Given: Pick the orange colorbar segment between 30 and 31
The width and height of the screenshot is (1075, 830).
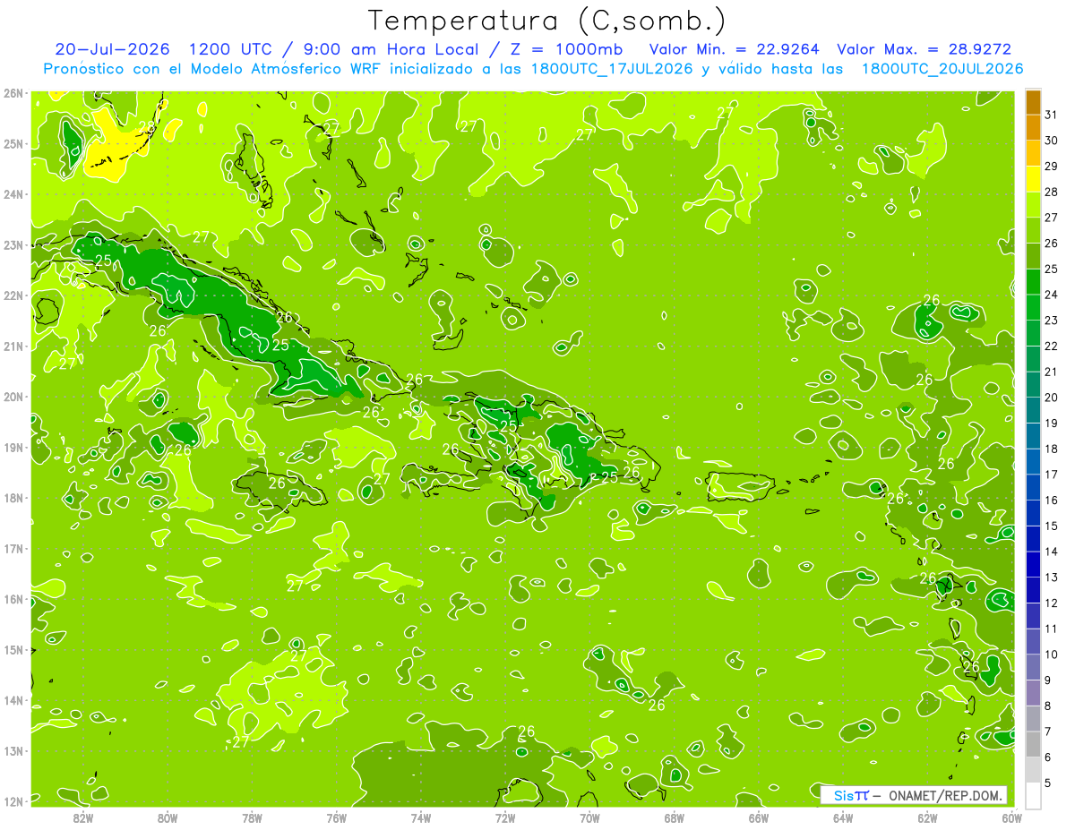Looking at the screenshot, I should (x=1033, y=128).
